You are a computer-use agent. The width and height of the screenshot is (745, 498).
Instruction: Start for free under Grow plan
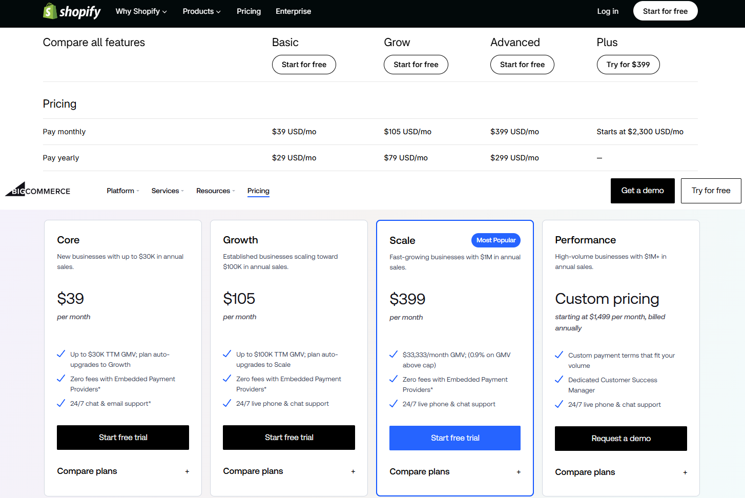click(x=416, y=65)
